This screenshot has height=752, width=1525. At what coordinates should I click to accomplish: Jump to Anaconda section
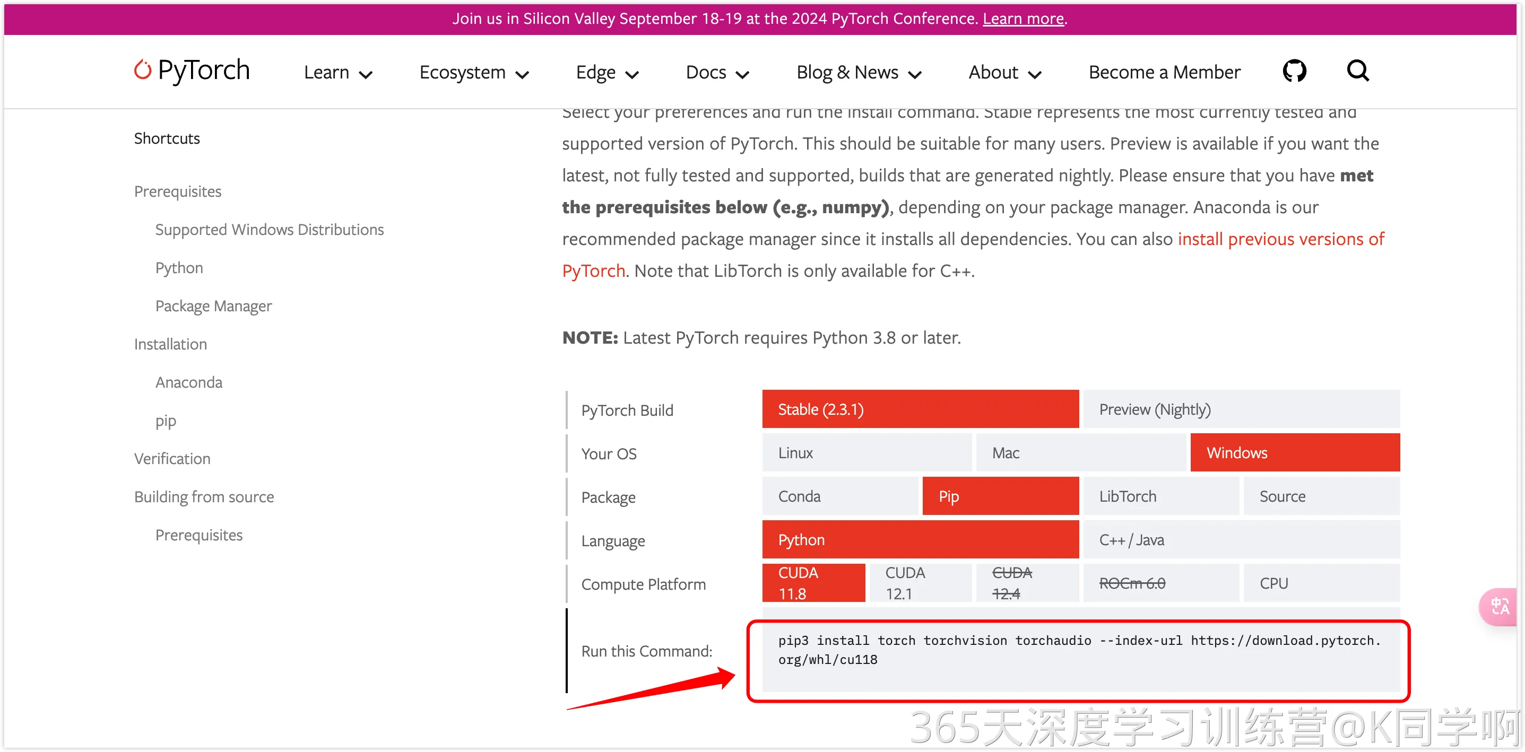189,383
